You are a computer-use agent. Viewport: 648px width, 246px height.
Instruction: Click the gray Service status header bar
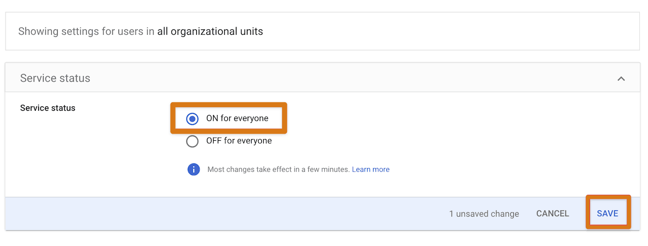click(322, 77)
